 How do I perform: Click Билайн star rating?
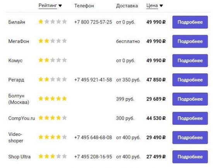pos(53,22)
